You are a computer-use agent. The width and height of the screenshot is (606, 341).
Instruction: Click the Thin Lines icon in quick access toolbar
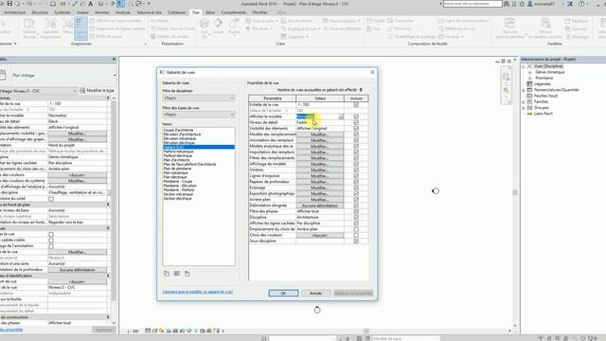pos(120,4)
